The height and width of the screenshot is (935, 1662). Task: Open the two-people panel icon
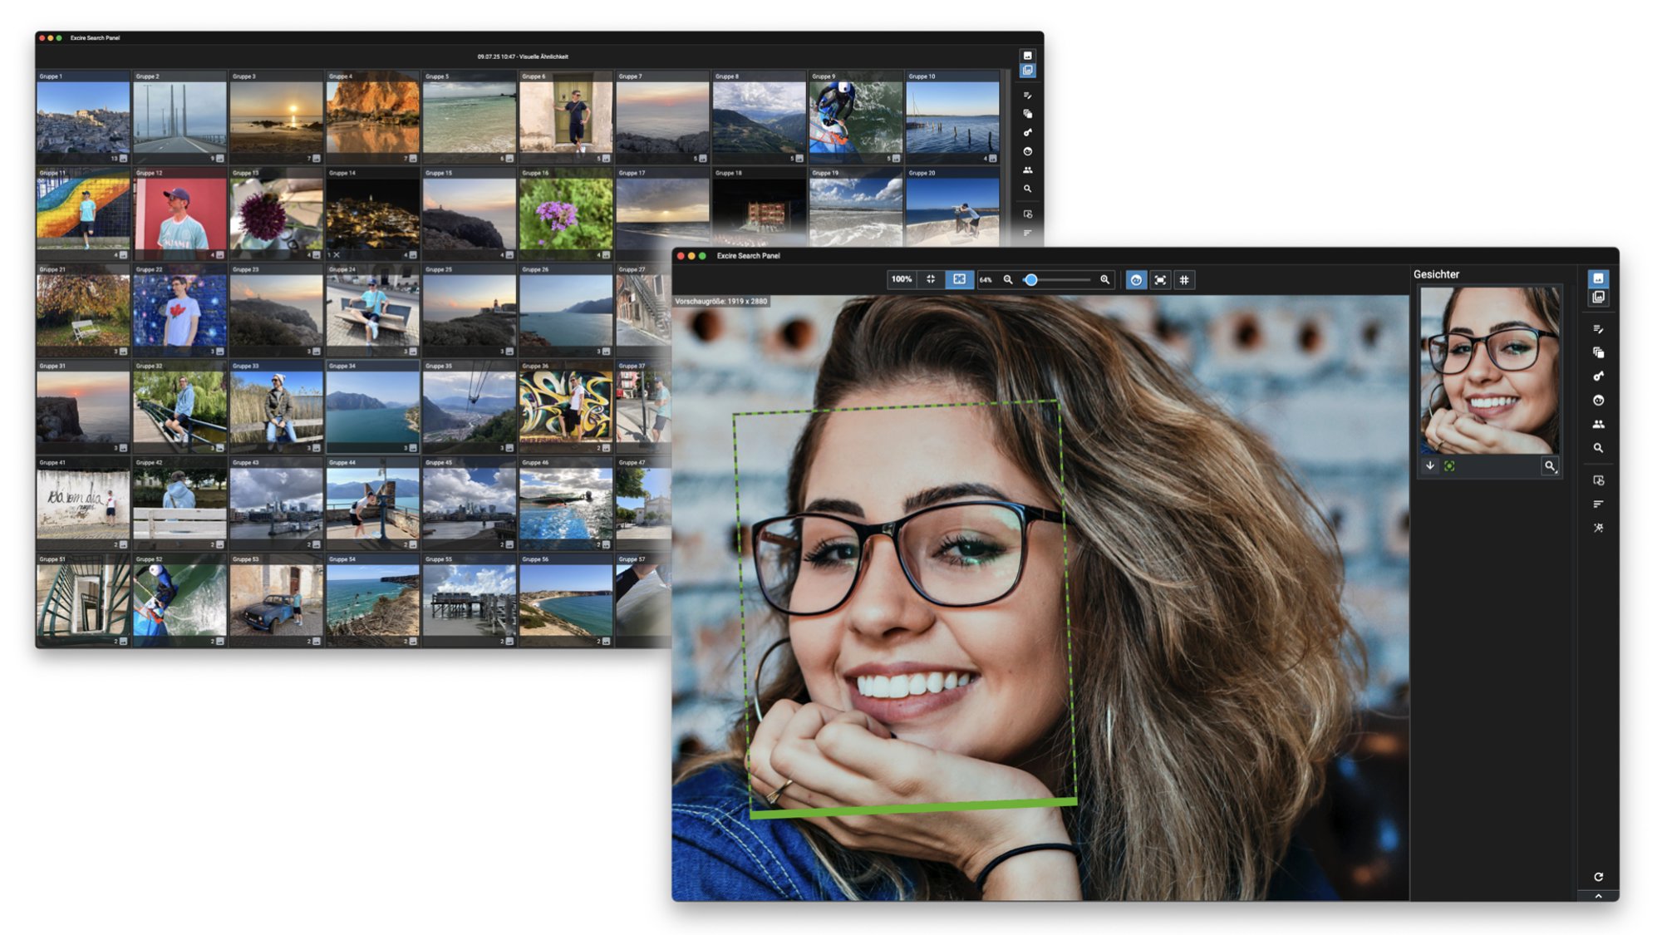point(1598,424)
